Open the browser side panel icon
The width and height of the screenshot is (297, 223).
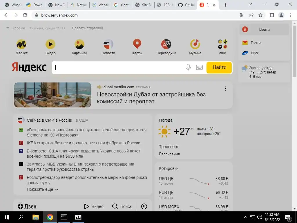(x=272, y=15)
